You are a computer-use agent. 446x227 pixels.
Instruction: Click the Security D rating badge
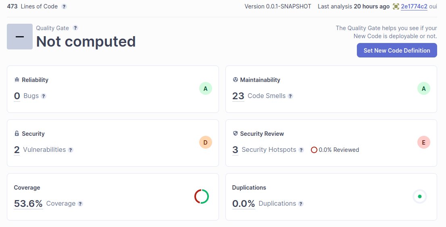206,143
